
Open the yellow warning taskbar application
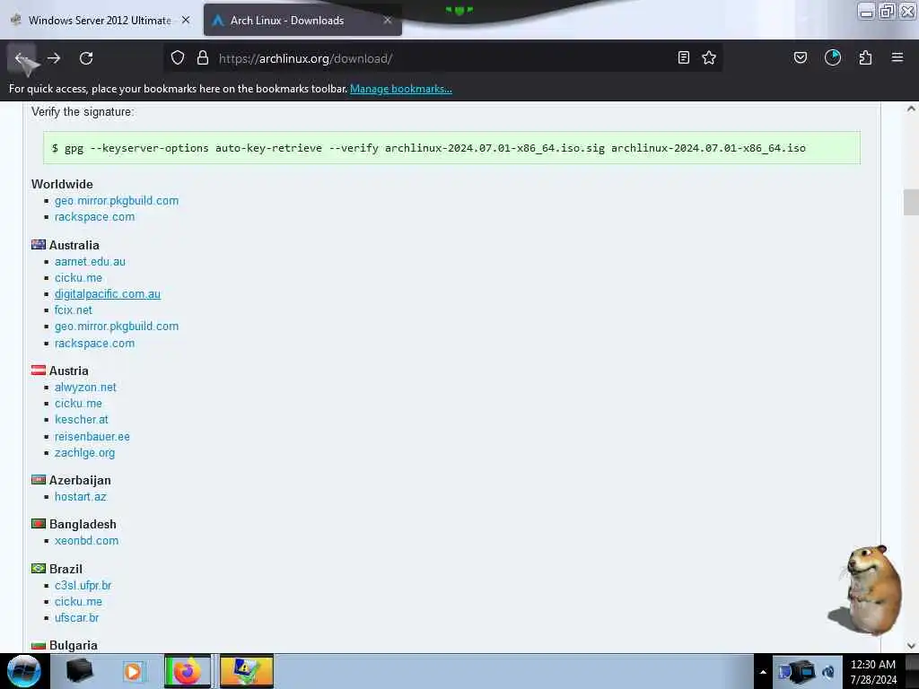[x=247, y=671]
